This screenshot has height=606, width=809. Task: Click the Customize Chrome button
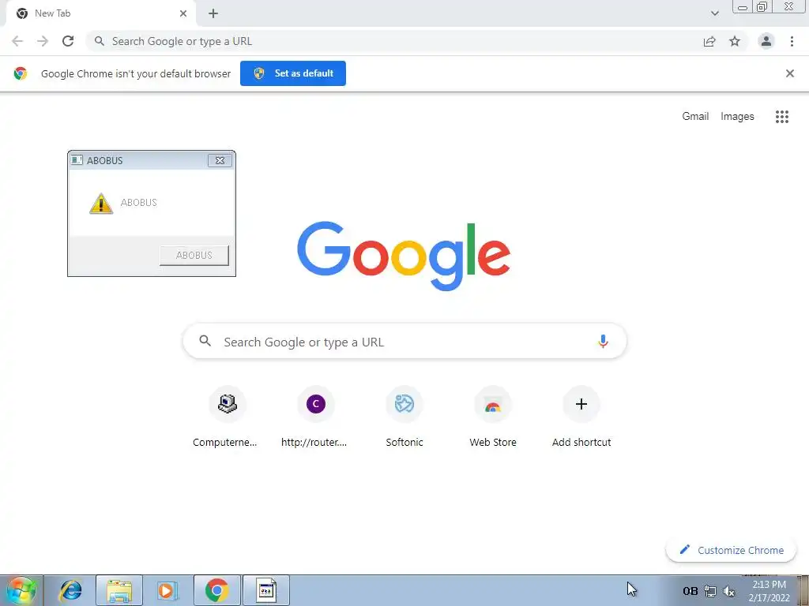(x=731, y=550)
